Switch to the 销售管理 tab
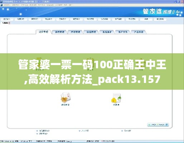This screenshot has width=184, height=143. pyautogui.click(x=60, y=32)
